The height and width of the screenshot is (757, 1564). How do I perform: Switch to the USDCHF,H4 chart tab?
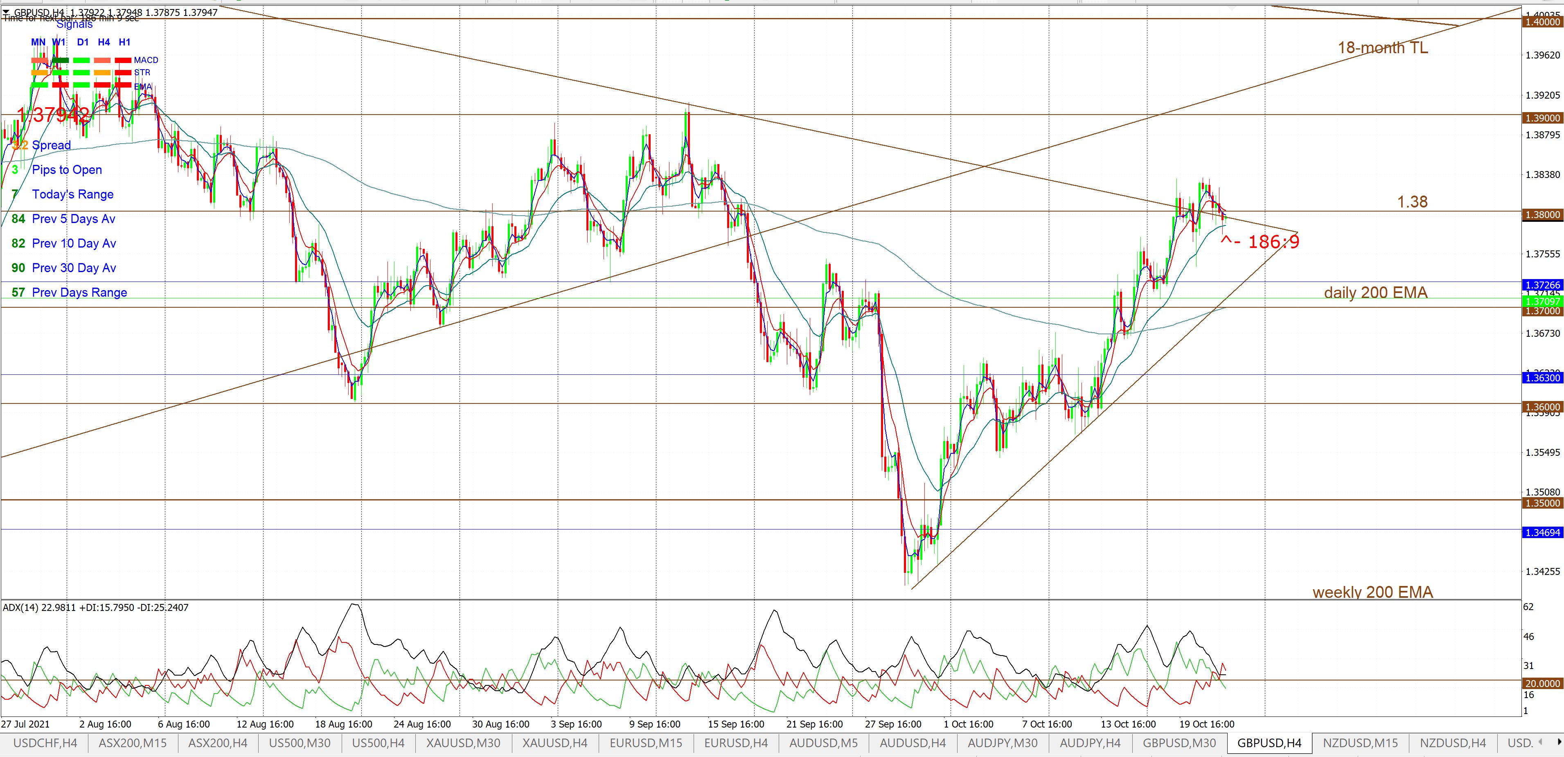tap(45, 742)
